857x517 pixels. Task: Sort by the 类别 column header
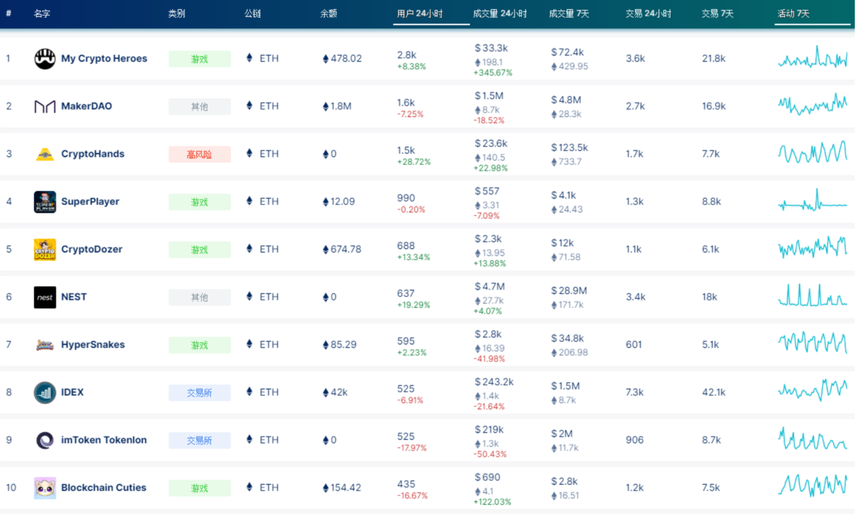point(176,14)
